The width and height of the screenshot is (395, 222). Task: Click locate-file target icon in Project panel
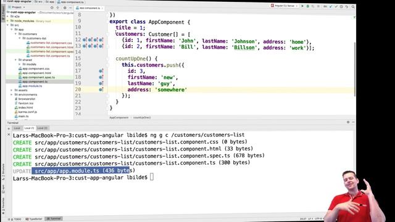click(x=52, y=7)
